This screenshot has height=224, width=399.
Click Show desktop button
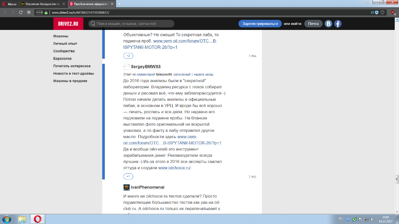tap(397, 219)
